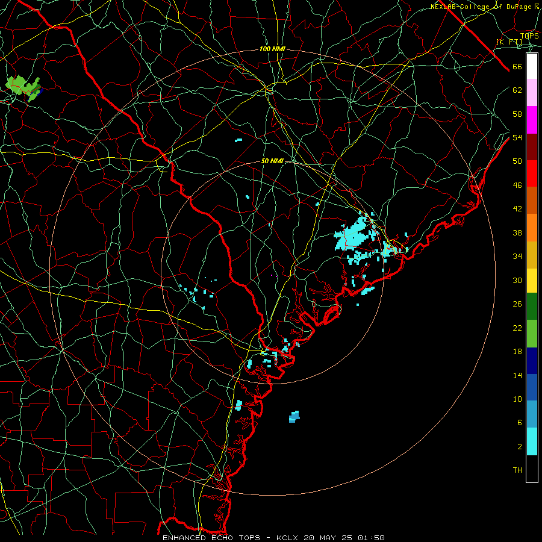Click the offshore light blue echo cell
Viewport: 542px width, 542px height.
[x=294, y=417]
